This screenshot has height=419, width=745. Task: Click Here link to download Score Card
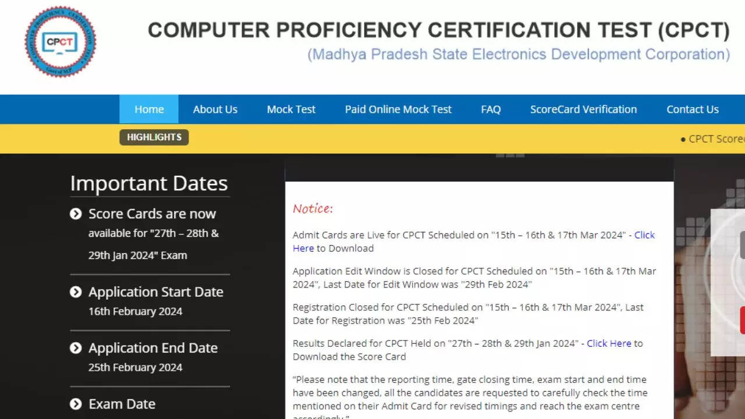(x=609, y=343)
